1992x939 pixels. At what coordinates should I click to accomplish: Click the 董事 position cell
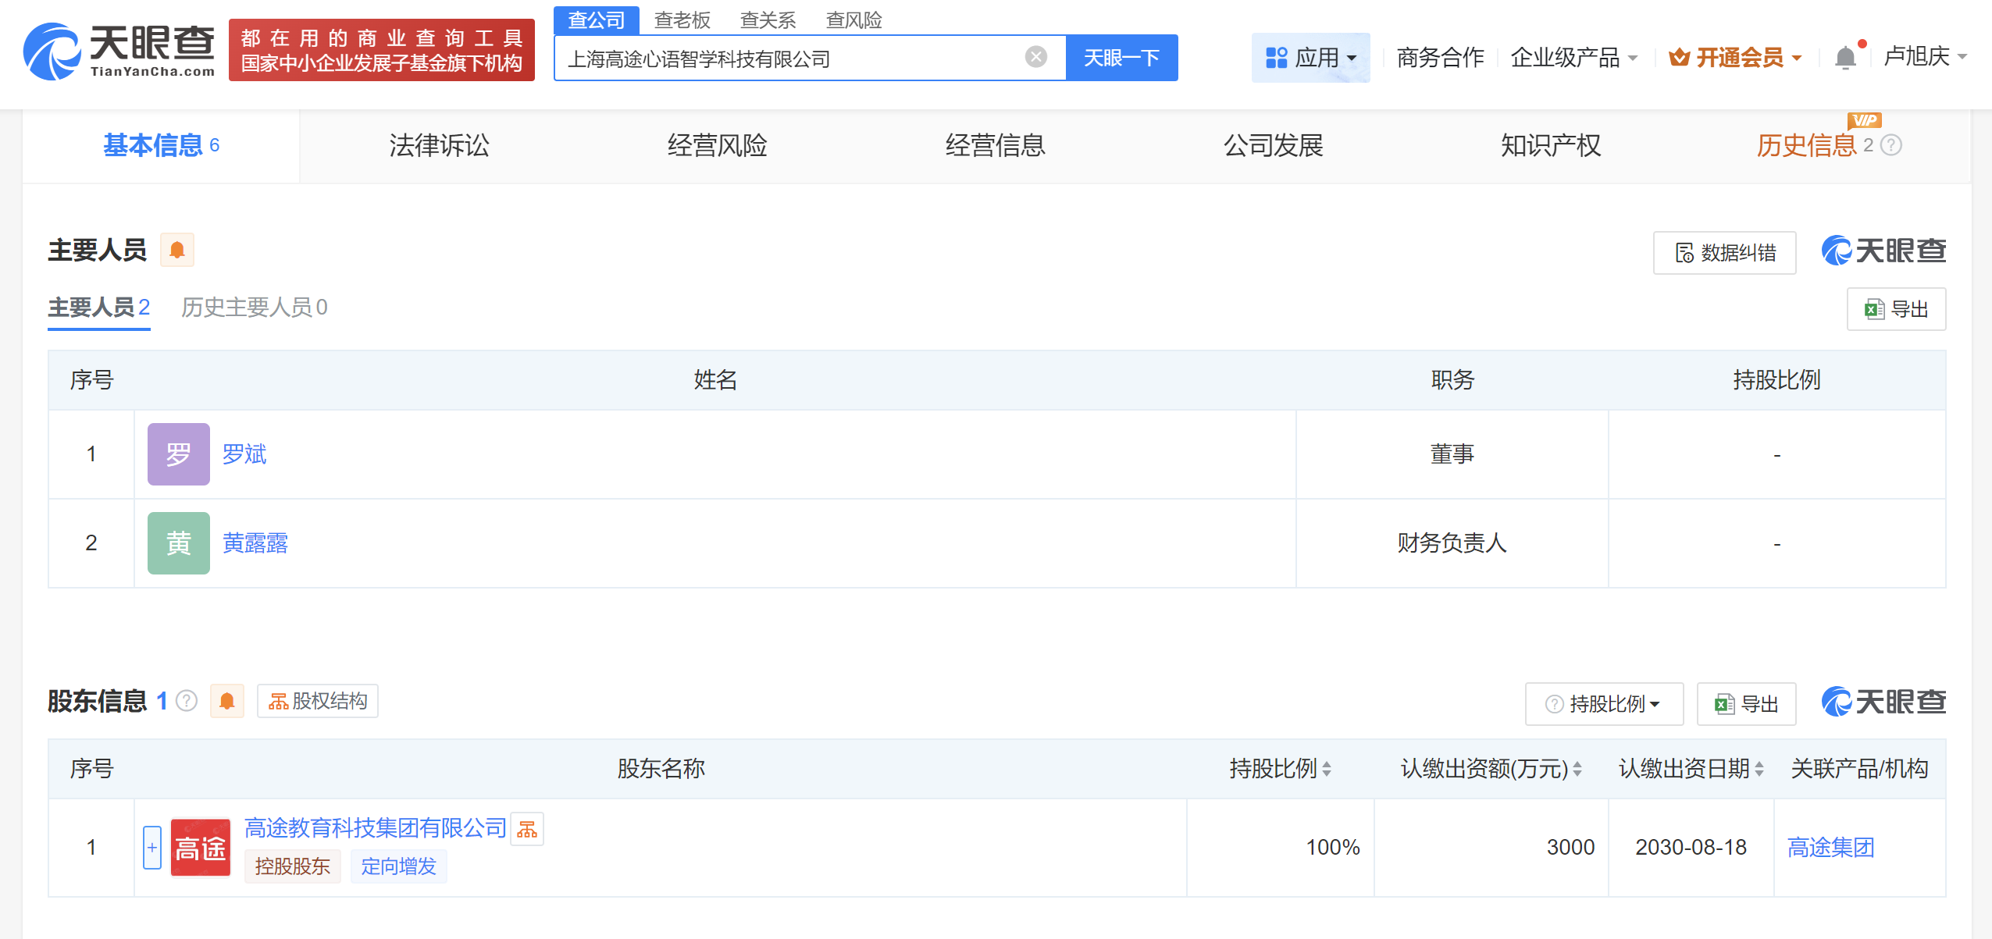pos(1452,454)
